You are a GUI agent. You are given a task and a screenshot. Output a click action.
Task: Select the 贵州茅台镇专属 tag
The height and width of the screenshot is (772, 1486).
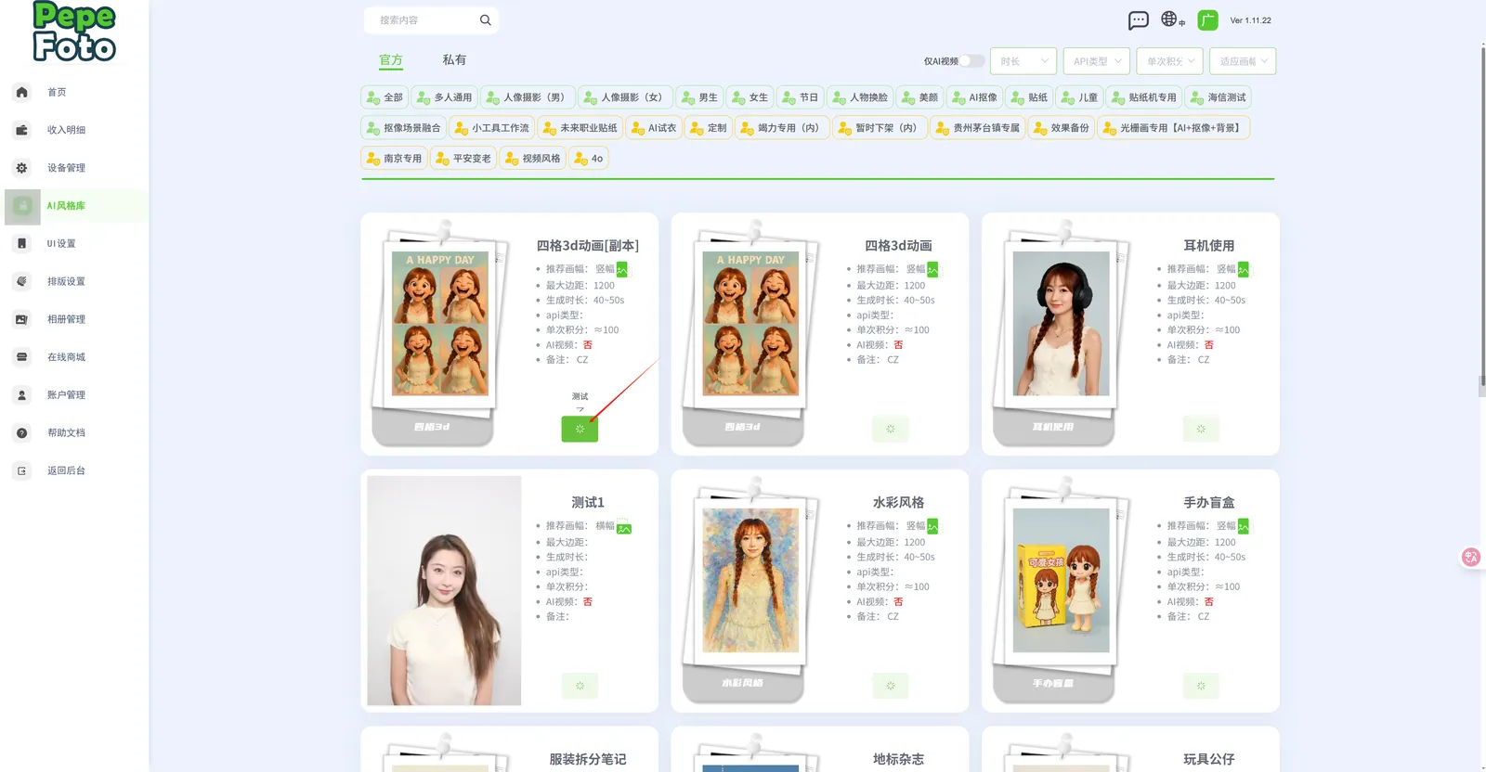click(977, 128)
